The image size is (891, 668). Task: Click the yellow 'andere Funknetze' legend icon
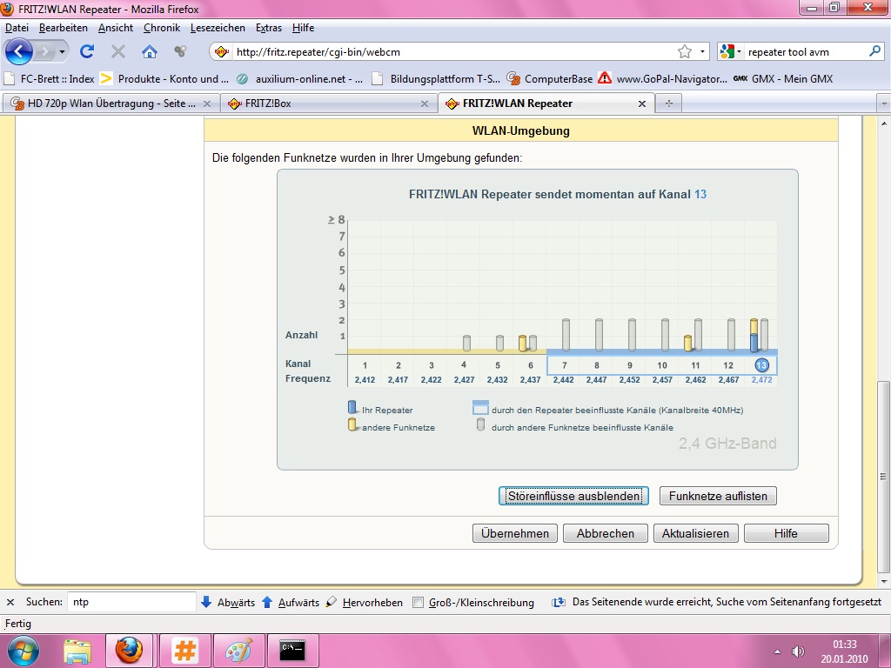point(352,424)
